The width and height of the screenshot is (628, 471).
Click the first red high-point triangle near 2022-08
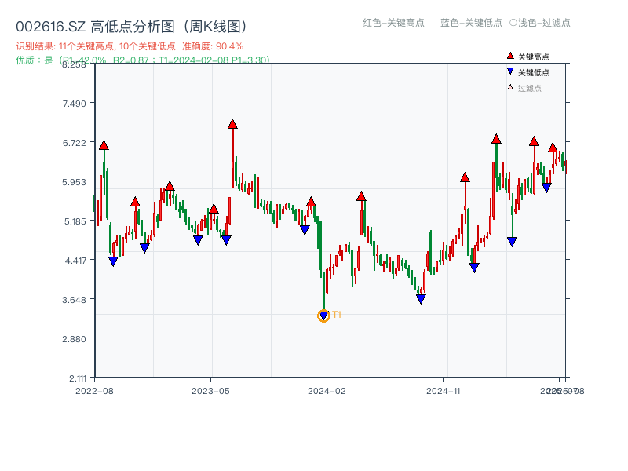pos(103,144)
